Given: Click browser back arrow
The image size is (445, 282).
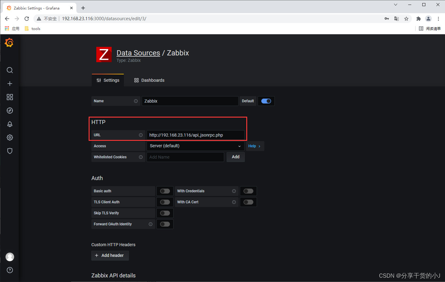Looking at the screenshot, I should (7, 19).
